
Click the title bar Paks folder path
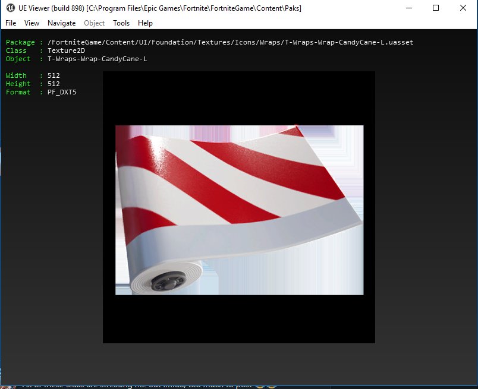194,8
